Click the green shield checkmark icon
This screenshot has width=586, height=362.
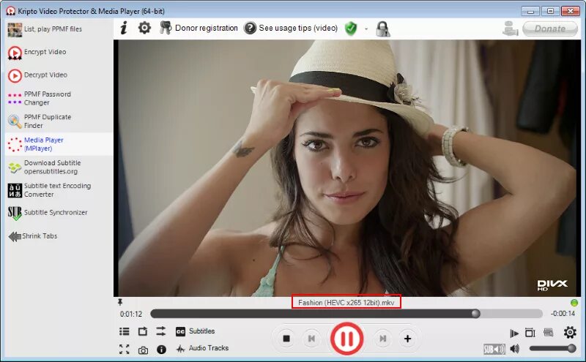click(x=351, y=29)
